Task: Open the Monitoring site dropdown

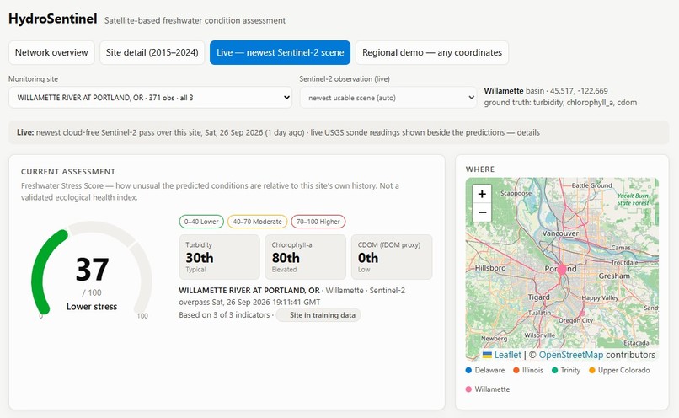Action: click(150, 98)
